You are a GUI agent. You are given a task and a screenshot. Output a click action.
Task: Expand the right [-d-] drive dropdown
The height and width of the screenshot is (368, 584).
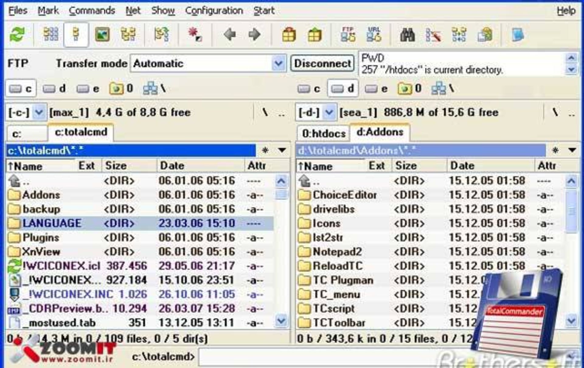(x=329, y=112)
